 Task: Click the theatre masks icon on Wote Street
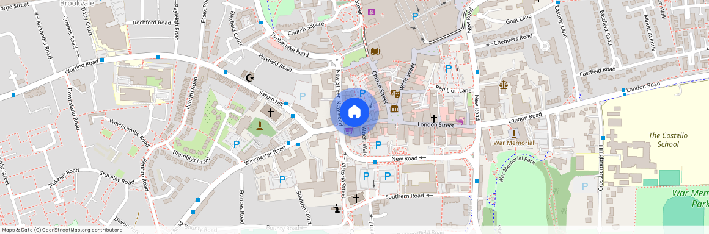pos(395,94)
